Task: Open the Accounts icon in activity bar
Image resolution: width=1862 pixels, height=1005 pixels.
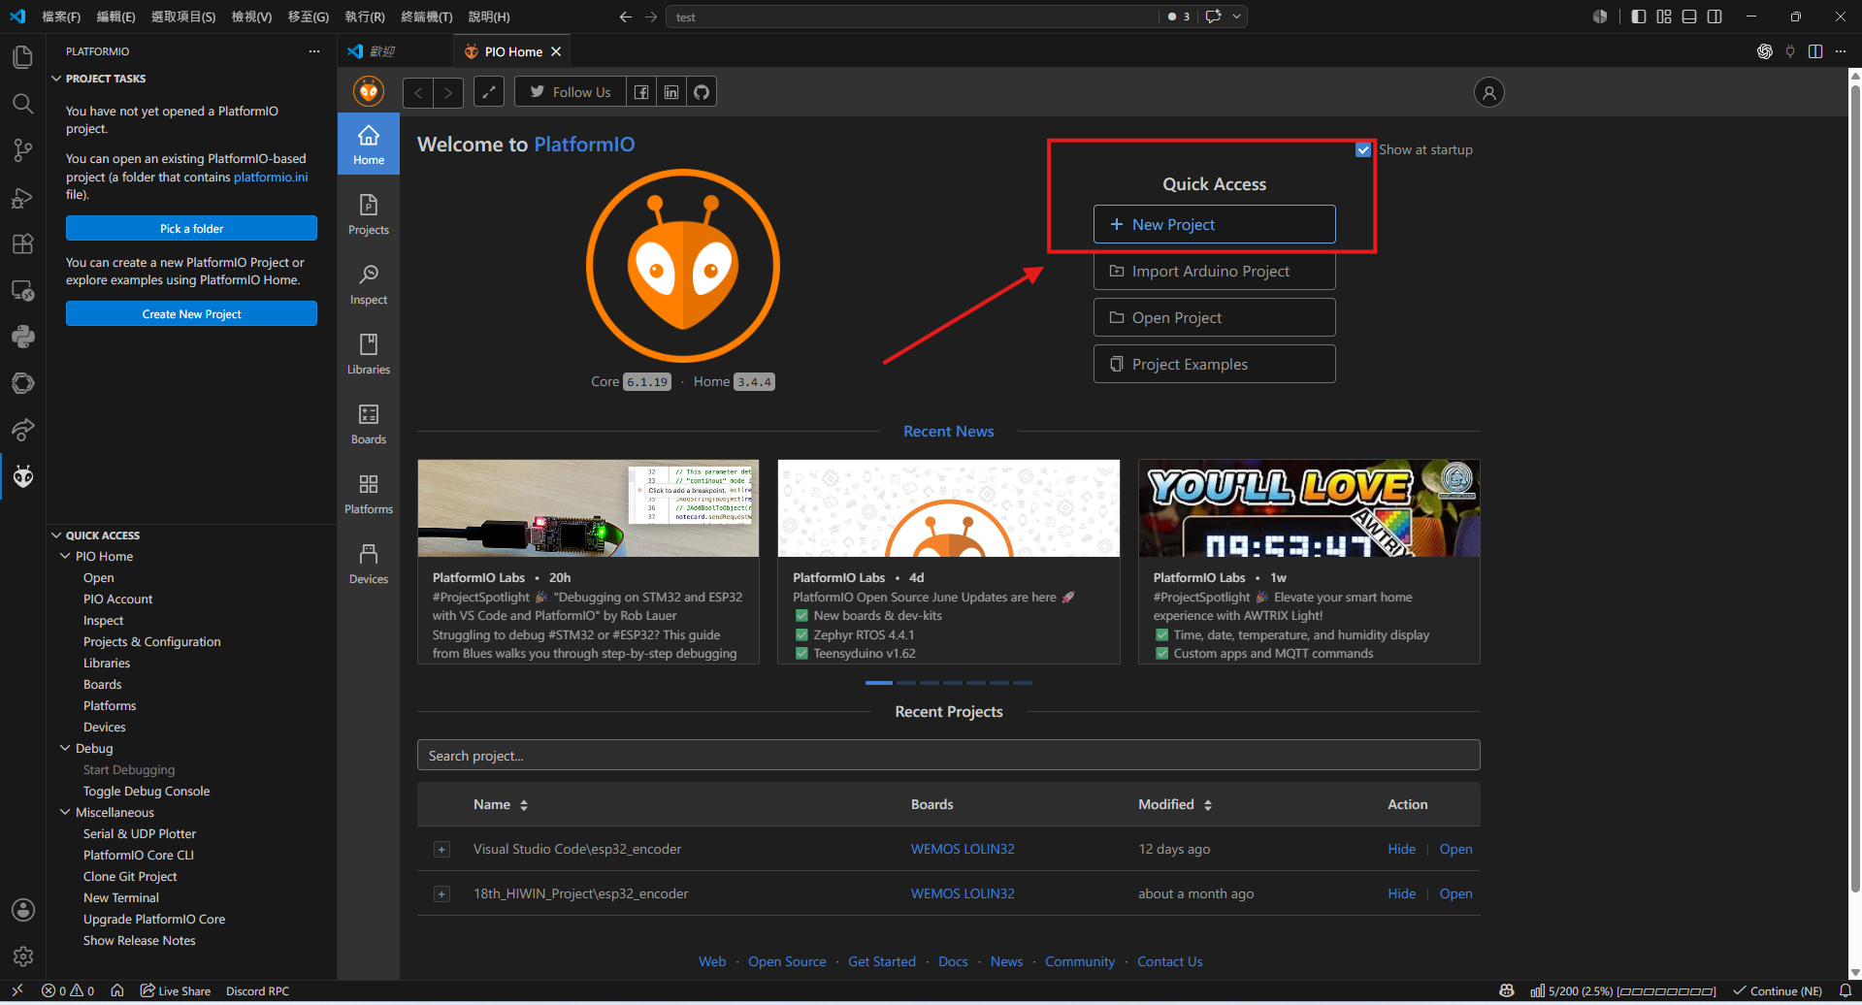Action: tap(23, 910)
